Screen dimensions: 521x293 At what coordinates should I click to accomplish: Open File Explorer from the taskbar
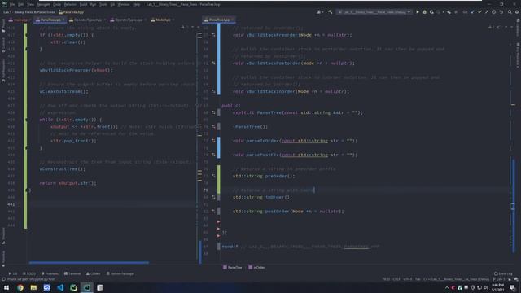33,287
